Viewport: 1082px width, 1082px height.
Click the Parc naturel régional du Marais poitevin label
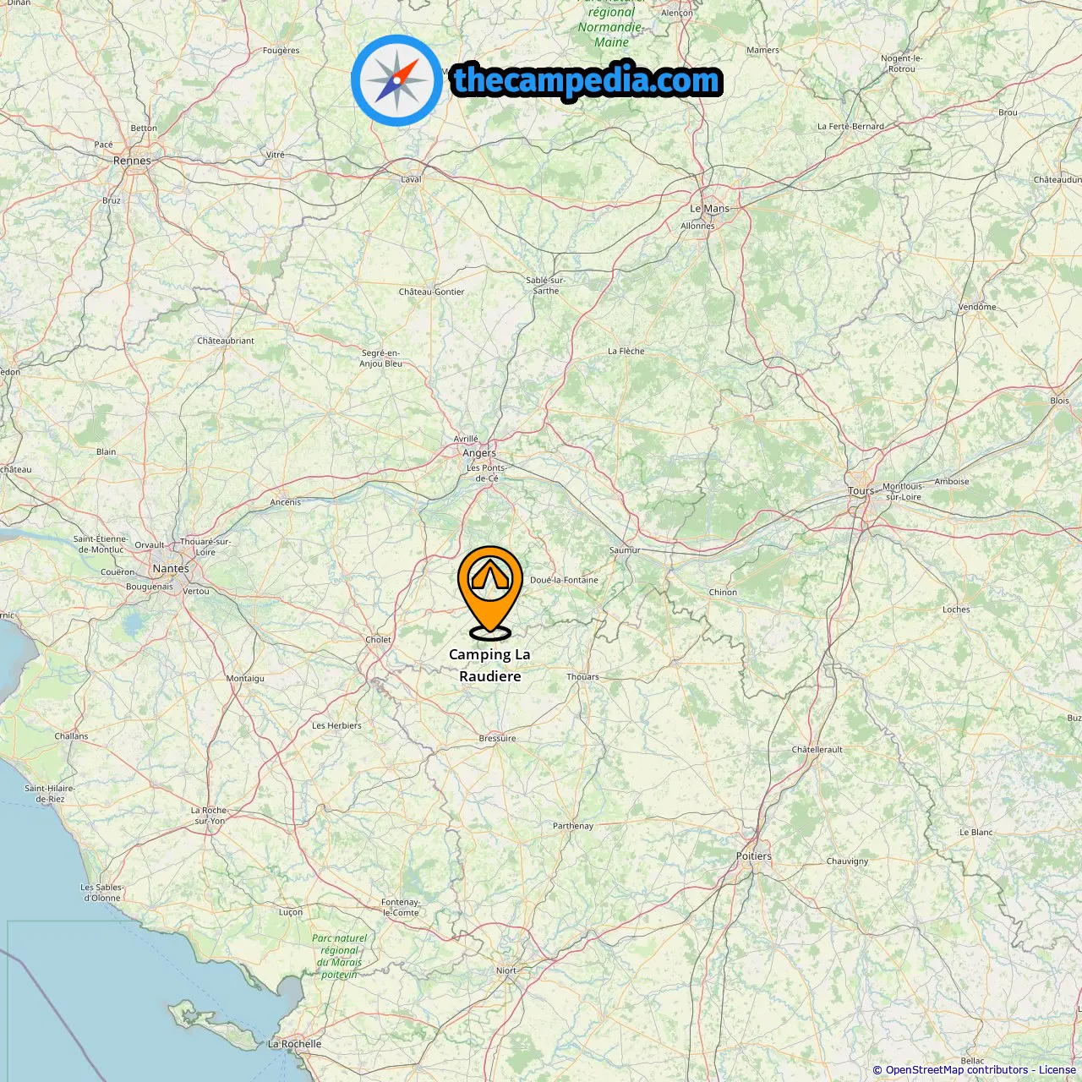pos(340,956)
